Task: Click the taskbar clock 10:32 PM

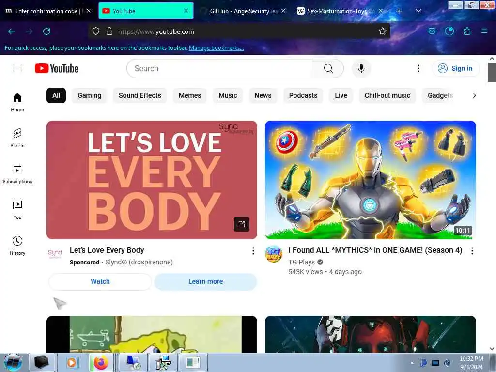Action: click(471, 359)
